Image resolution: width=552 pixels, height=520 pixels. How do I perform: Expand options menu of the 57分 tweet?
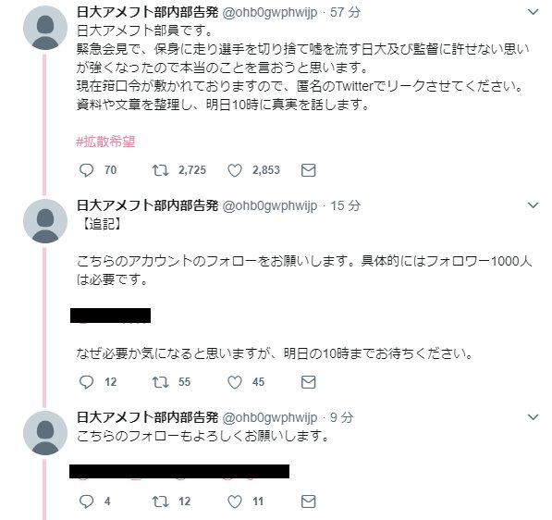click(x=534, y=12)
